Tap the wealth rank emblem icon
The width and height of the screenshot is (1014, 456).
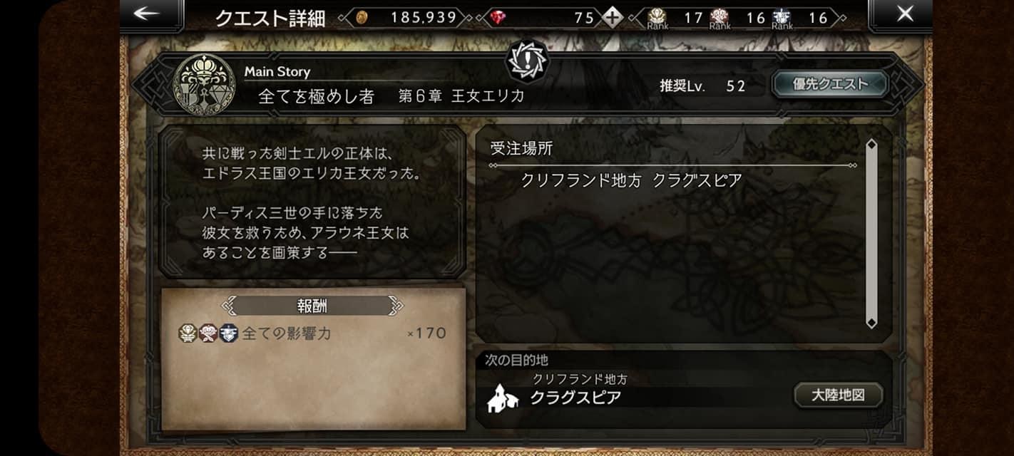click(x=657, y=17)
